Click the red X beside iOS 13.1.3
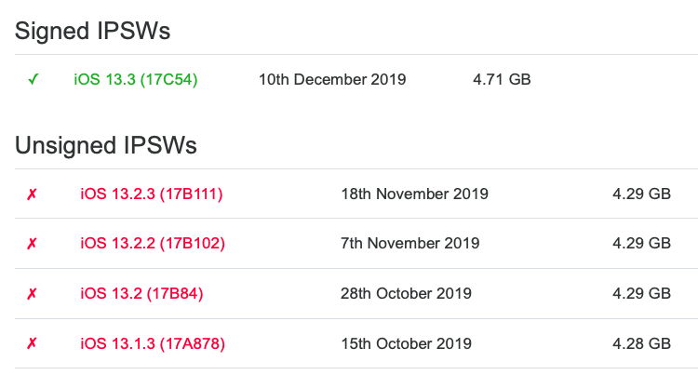698x375 pixels. click(33, 344)
